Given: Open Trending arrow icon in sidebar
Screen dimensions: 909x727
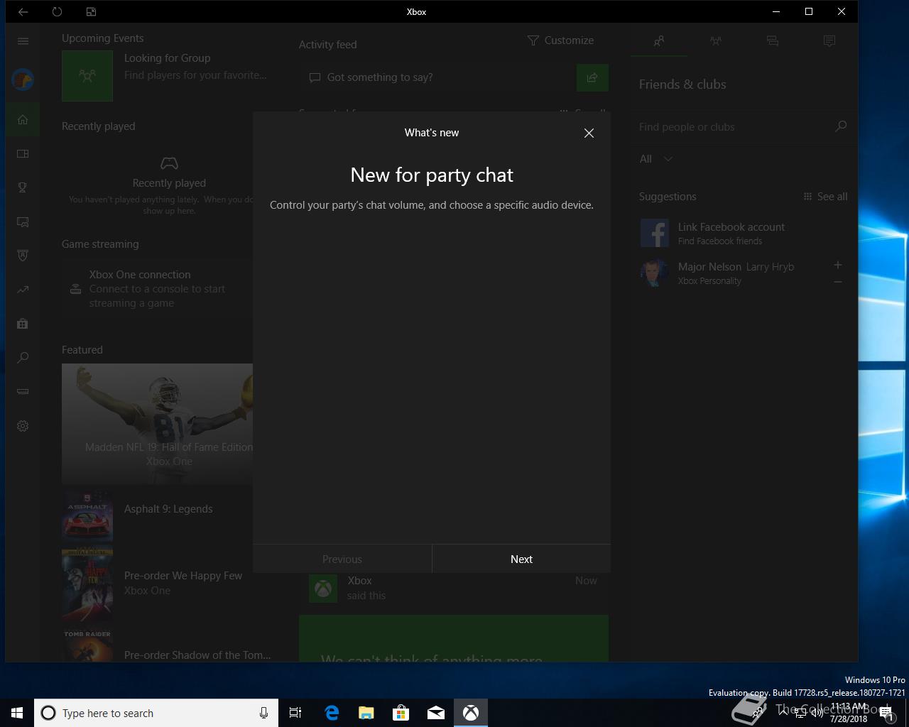Looking at the screenshot, I should pyautogui.click(x=23, y=290).
